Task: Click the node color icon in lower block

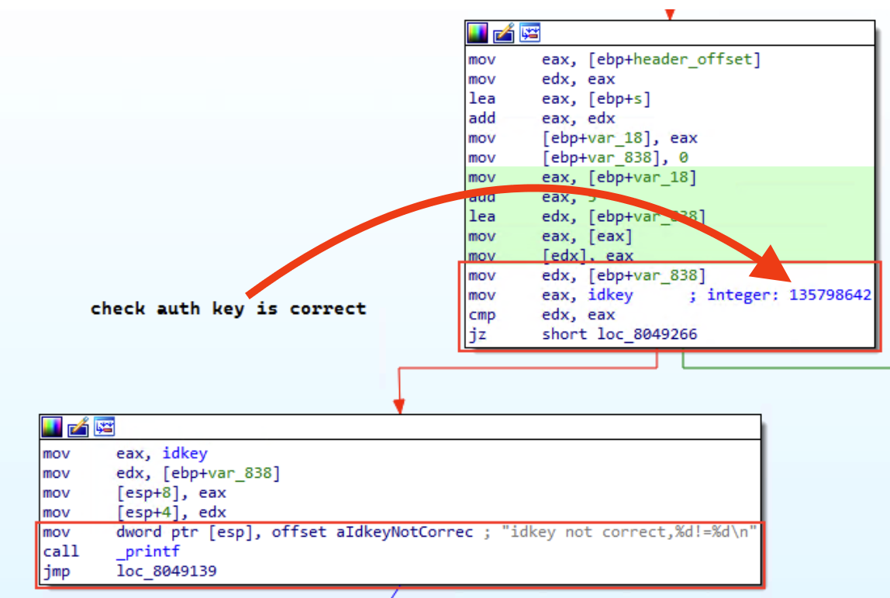Action: [x=52, y=427]
